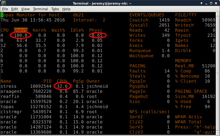The image size is (220, 136).
Task: Close the Terminal window
Action: coord(216,3)
